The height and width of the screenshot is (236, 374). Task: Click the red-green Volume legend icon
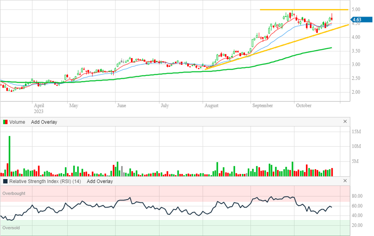tap(5, 122)
